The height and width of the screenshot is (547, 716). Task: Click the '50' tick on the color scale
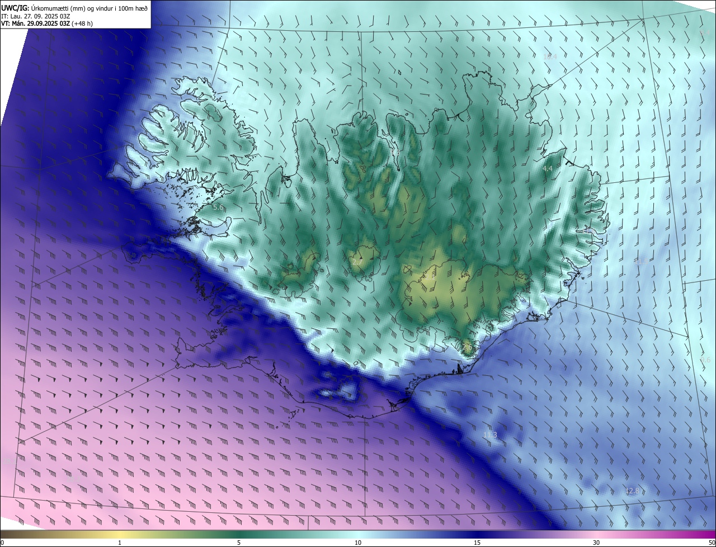point(712,543)
